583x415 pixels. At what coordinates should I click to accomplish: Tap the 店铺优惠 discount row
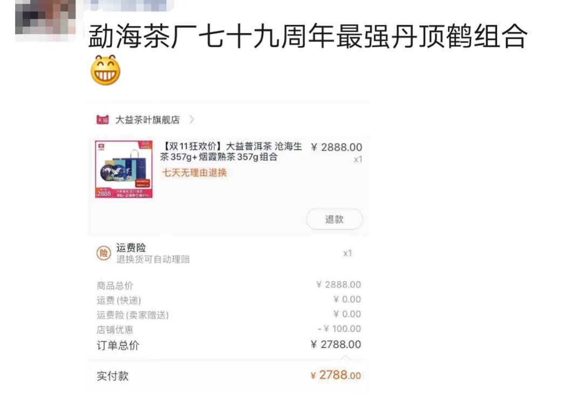point(229,329)
